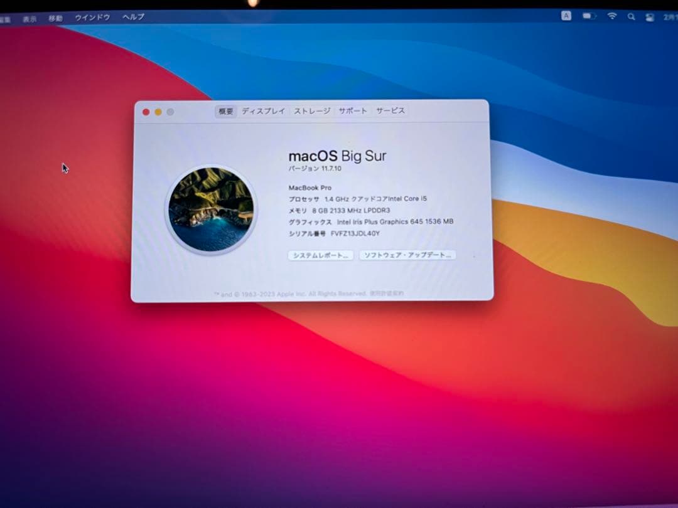Screen dimensions: 678x508
Task: Open the 移動 menu
Action: pyautogui.click(x=55, y=18)
